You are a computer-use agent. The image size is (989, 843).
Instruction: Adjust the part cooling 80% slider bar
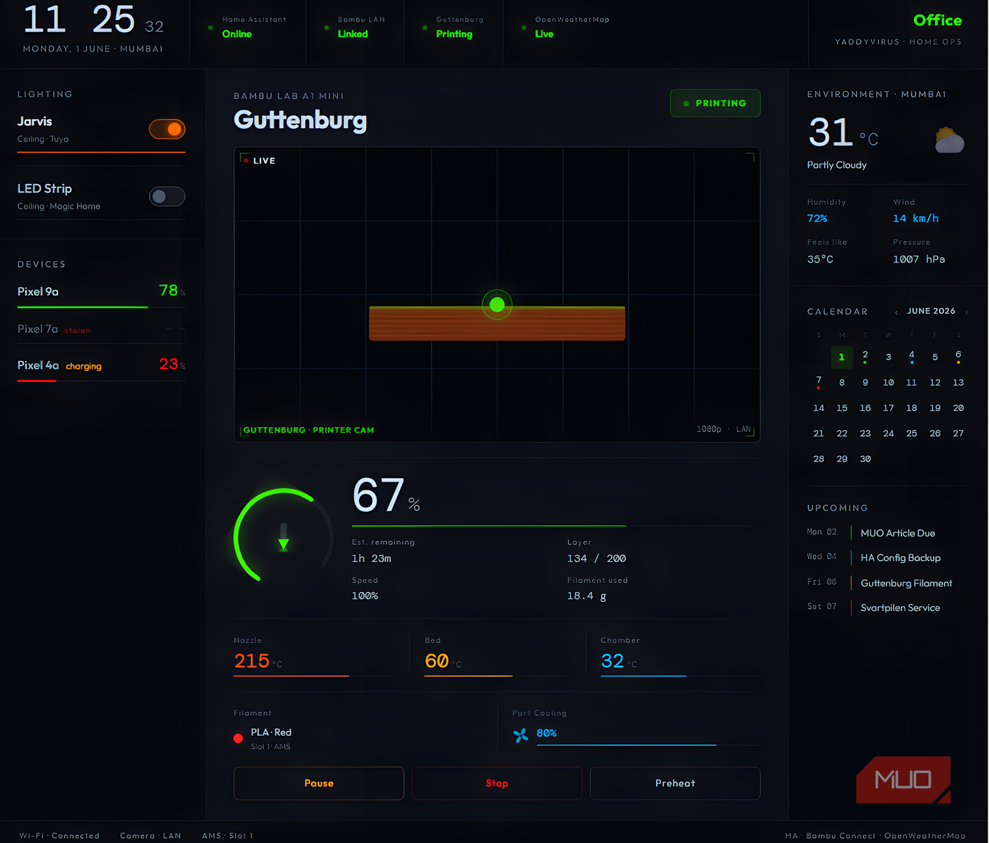(649, 745)
